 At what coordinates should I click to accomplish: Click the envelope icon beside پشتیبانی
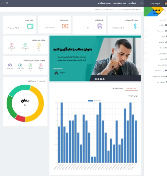point(166,54)
